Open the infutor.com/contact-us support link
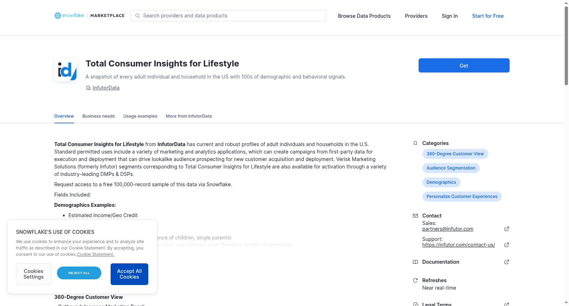The height and width of the screenshot is (306, 569). (459, 245)
